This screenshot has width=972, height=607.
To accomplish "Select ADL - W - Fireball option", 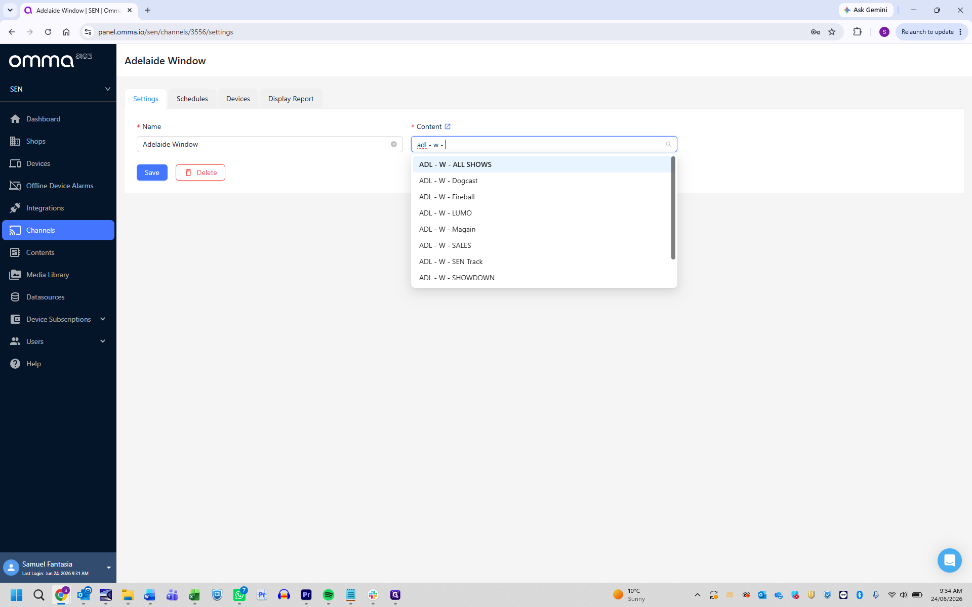I will (x=542, y=197).
